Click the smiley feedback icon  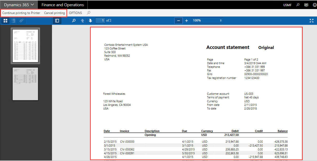[314, 5]
